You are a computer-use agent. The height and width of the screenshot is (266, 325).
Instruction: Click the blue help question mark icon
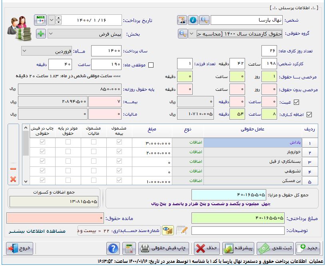click(113, 248)
